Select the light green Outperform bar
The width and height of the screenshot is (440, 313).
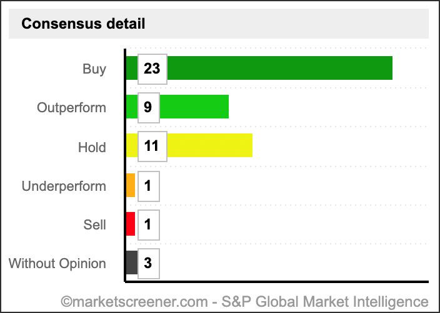pyautogui.click(x=194, y=107)
